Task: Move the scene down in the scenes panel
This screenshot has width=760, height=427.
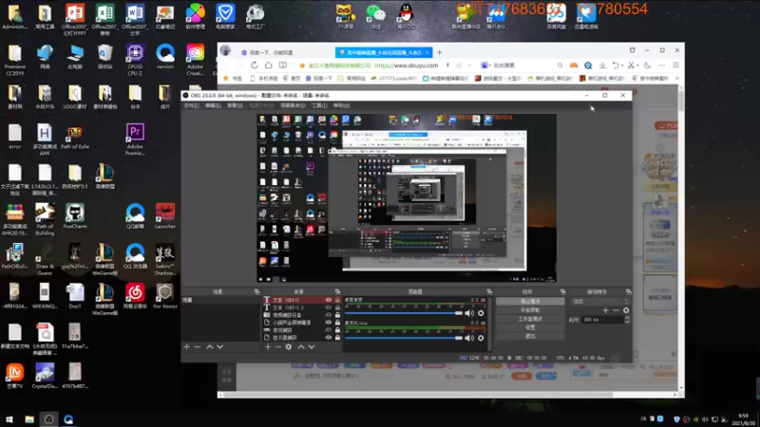Action: pos(220,346)
